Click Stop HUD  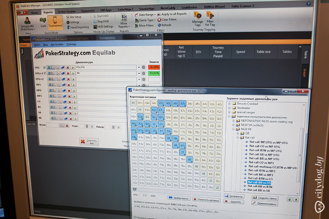pyautogui.click(x=101, y=22)
